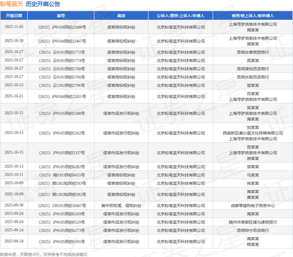The height and width of the screenshot is (257, 293).
Task: Select case number 沪0105民初6529号
Action: 62,222
